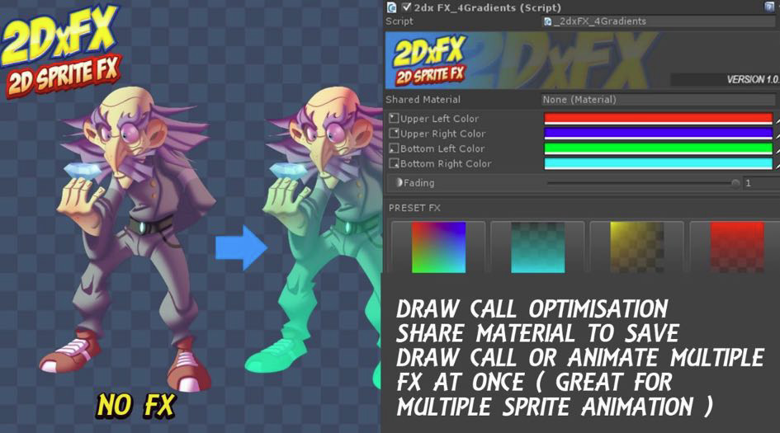Click the half-moon Fading icon
This screenshot has height=433, width=780.
pyautogui.click(x=399, y=182)
